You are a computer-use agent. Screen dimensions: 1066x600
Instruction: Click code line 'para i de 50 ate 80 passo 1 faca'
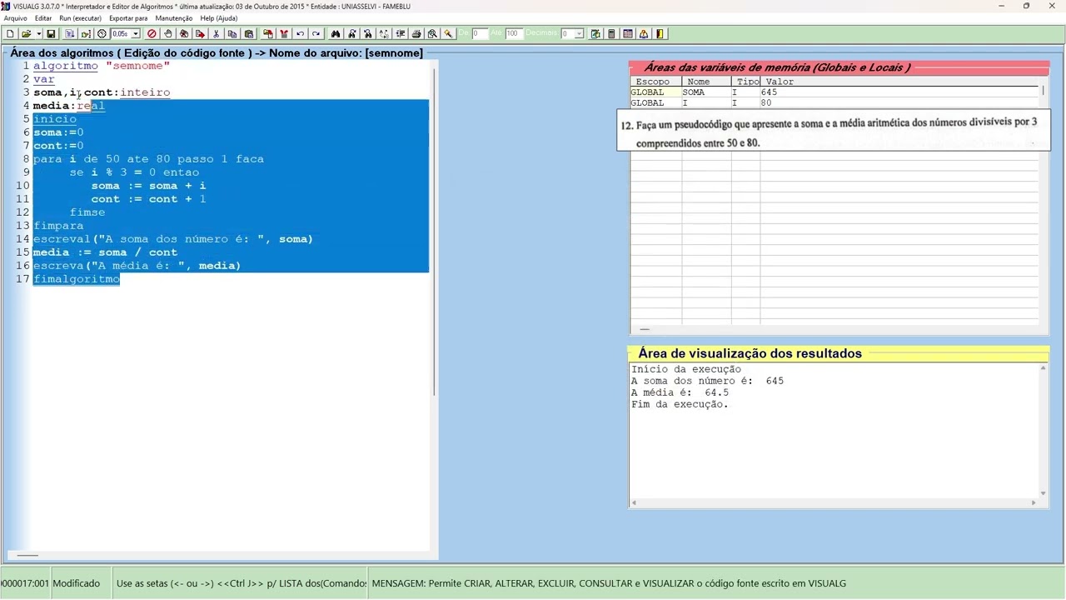click(x=148, y=159)
